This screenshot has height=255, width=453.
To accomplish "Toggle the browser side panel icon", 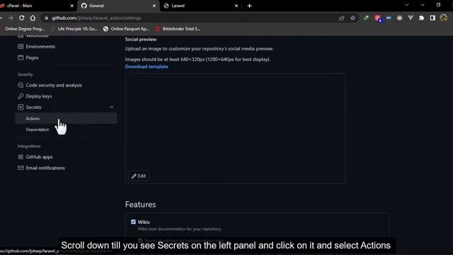I will coord(432,18).
